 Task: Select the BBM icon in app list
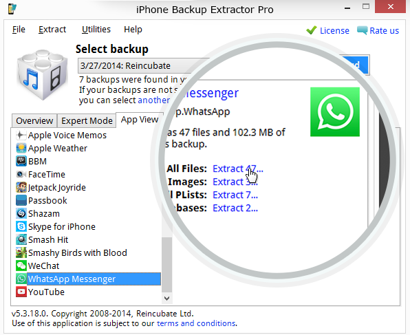[x=21, y=162]
